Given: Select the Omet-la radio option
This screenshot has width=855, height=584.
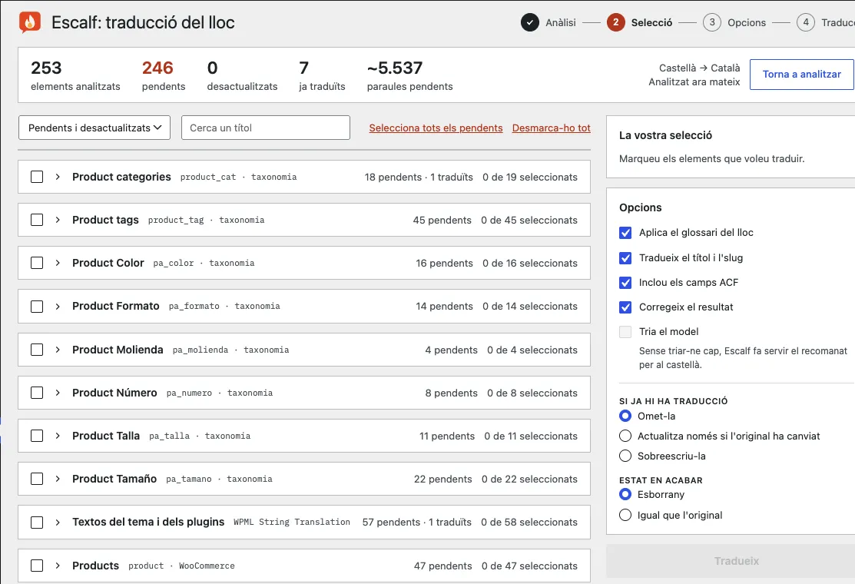Looking at the screenshot, I should coord(625,416).
